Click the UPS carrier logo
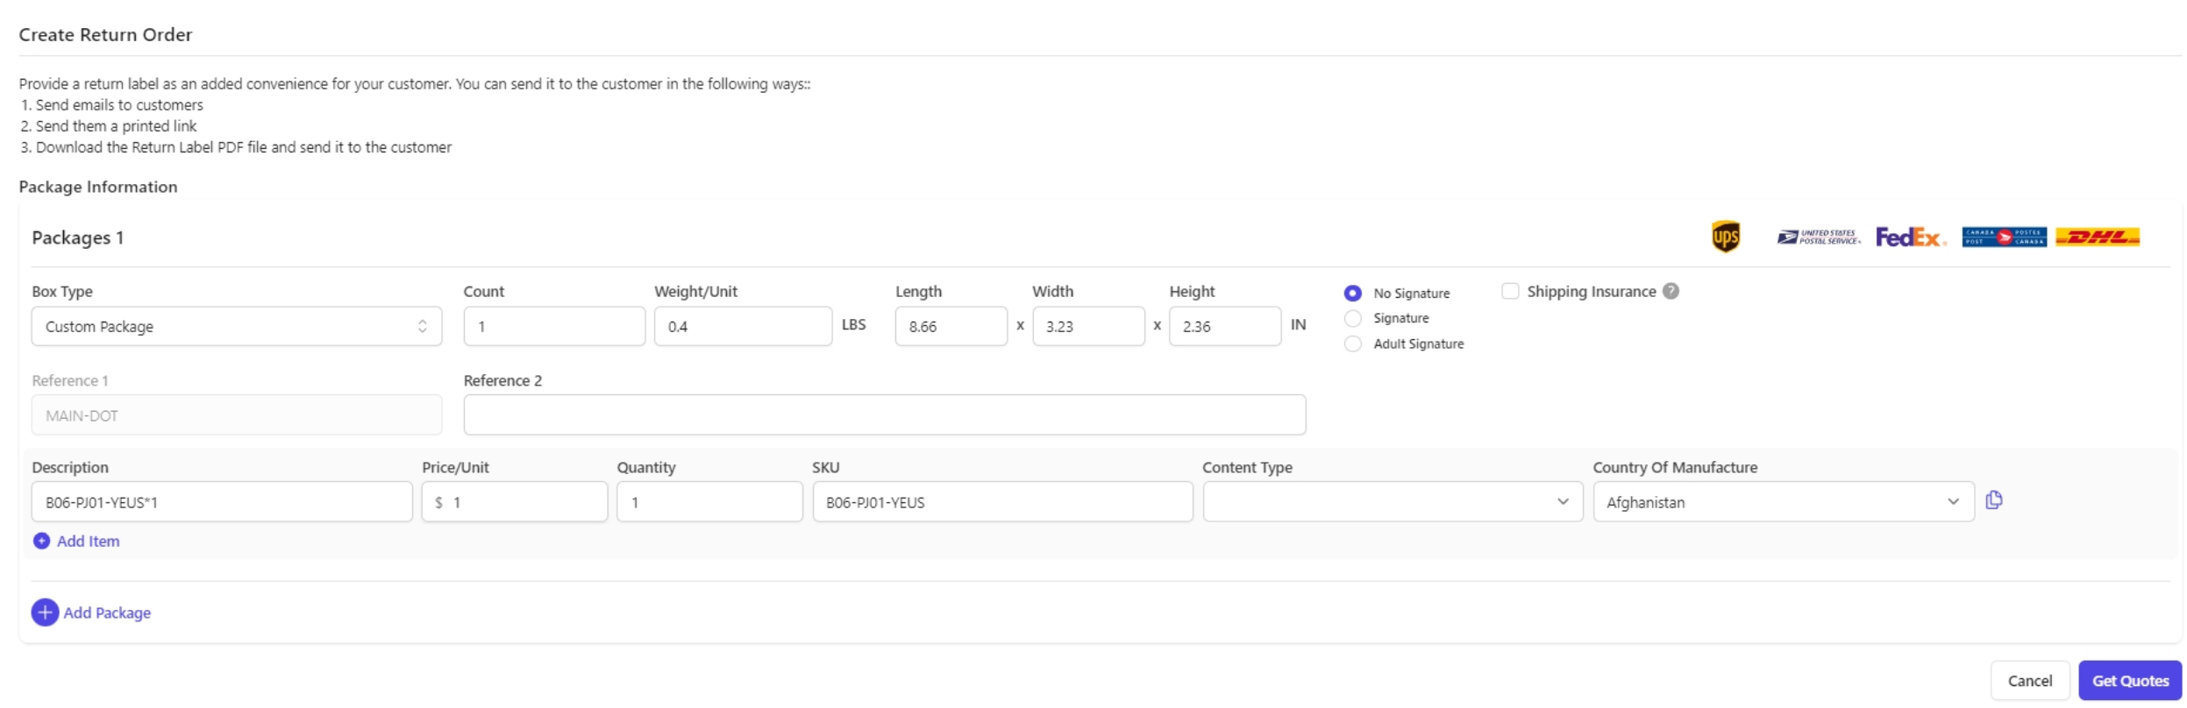 click(1725, 237)
